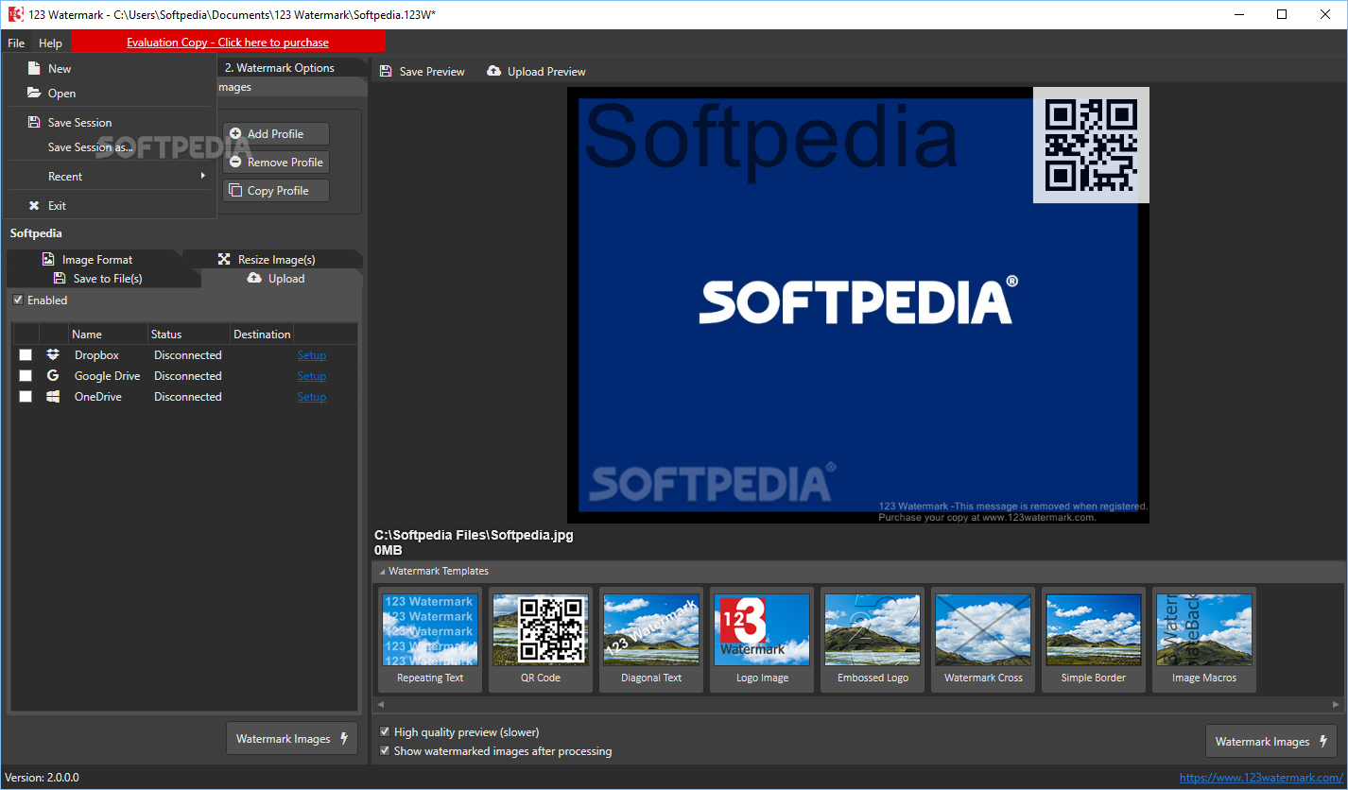The image size is (1348, 790).
Task: Click the Status column header
Action: (x=189, y=334)
